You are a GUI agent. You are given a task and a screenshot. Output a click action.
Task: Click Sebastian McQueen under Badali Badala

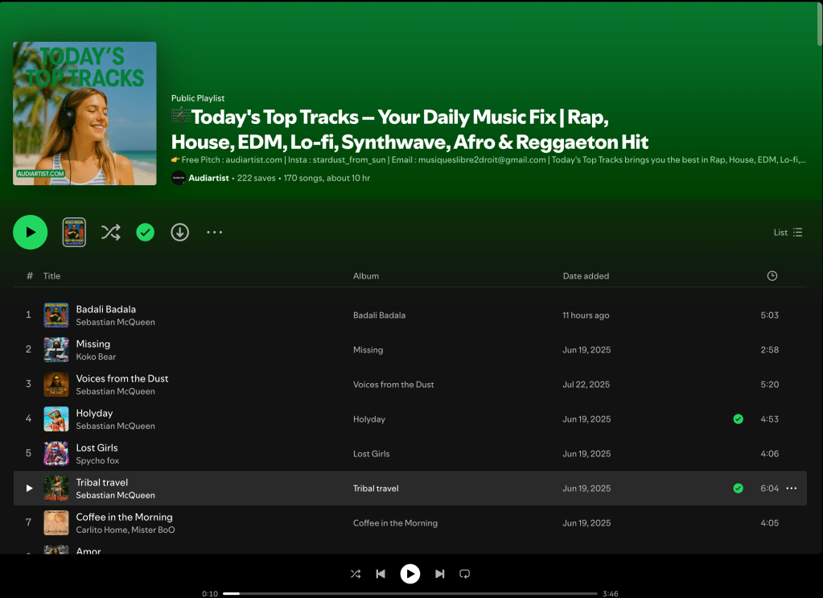tap(115, 322)
